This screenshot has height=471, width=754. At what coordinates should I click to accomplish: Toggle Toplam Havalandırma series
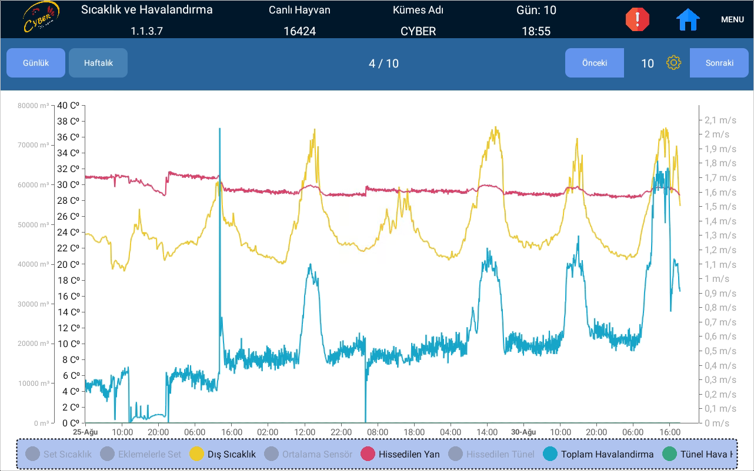coord(598,454)
